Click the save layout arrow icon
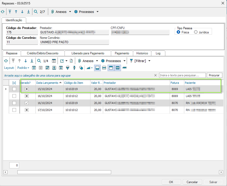The width and height of the screenshot is (227, 186). 47,68
